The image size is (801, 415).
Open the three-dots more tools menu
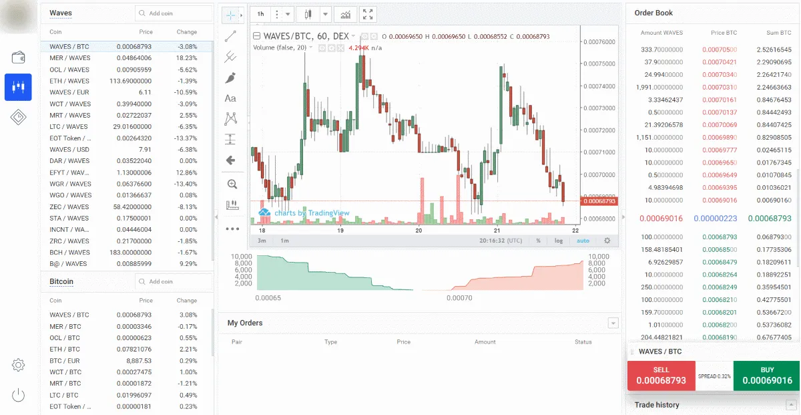pos(232,229)
